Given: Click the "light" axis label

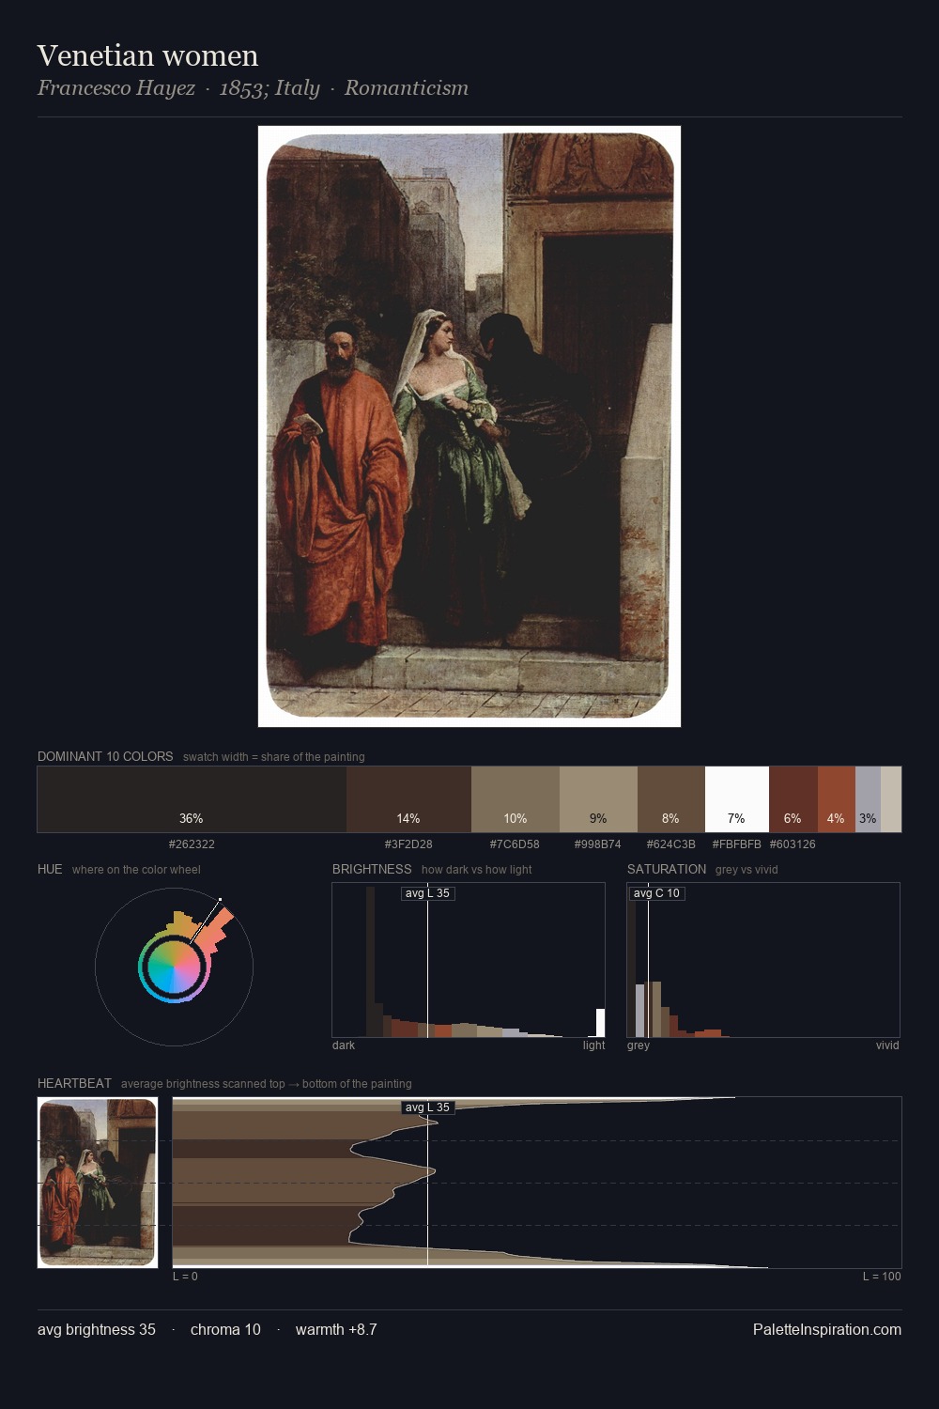Looking at the screenshot, I should (x=593, y=1045).
